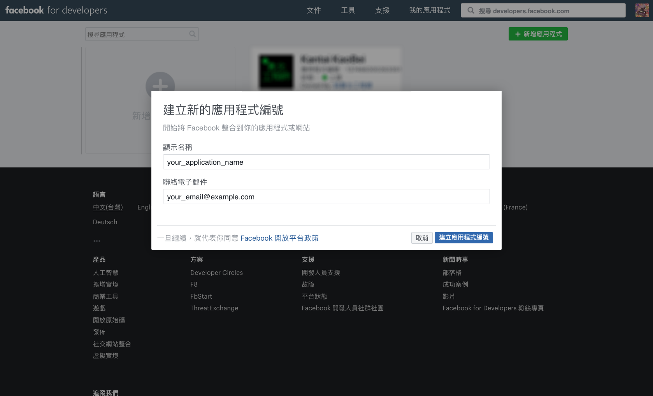Open 影片 link

click(449, 297)
